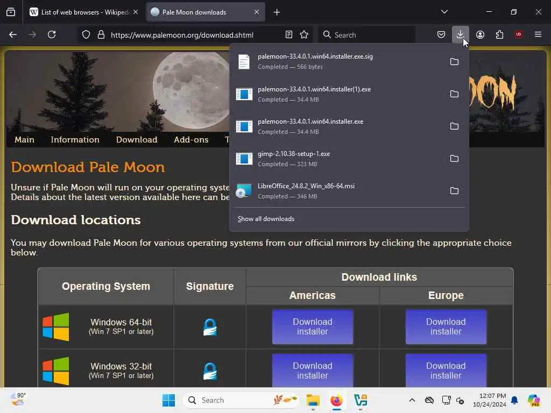Viewport: 551px width, 413px height.
Task: Open the weather widget showing 90°
Action: click(x=18, y=400)
